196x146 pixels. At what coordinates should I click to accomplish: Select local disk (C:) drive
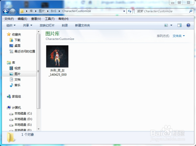(x=21, y=114)
